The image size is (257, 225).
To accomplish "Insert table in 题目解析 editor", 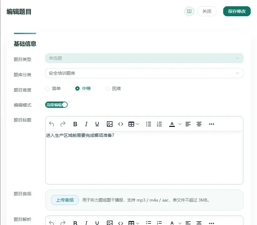I will pyautogui.click(x=131, y=223).
